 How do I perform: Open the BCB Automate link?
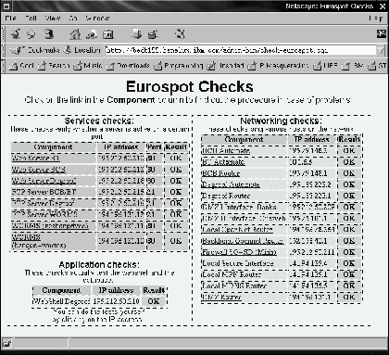226,150
